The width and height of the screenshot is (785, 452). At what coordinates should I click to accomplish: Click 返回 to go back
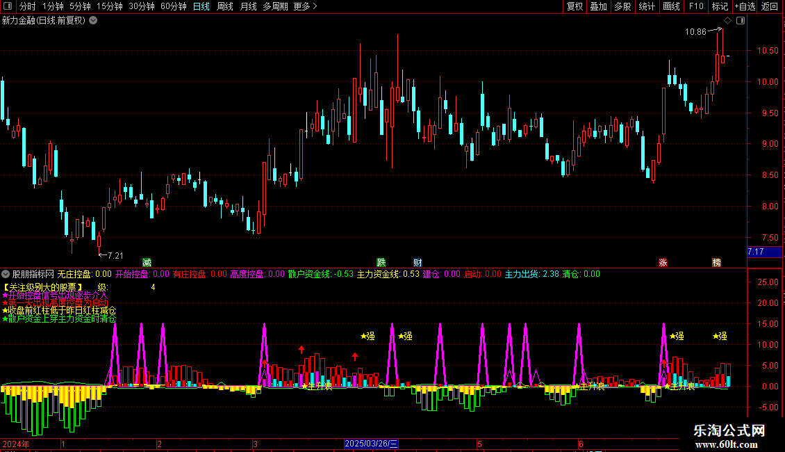[x=770, y=6]
